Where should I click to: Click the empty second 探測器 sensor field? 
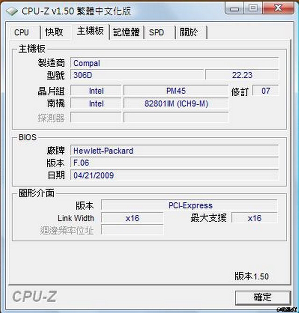[x=176, y=117]
